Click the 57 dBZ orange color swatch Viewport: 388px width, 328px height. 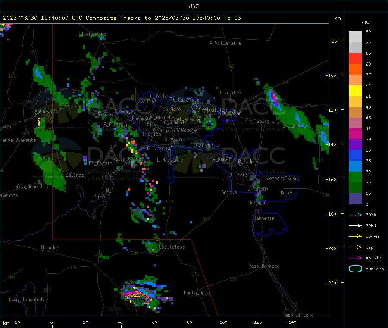355,69
